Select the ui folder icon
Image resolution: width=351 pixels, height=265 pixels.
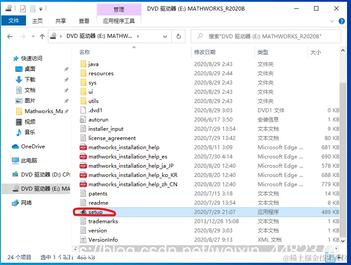[83, 92]
